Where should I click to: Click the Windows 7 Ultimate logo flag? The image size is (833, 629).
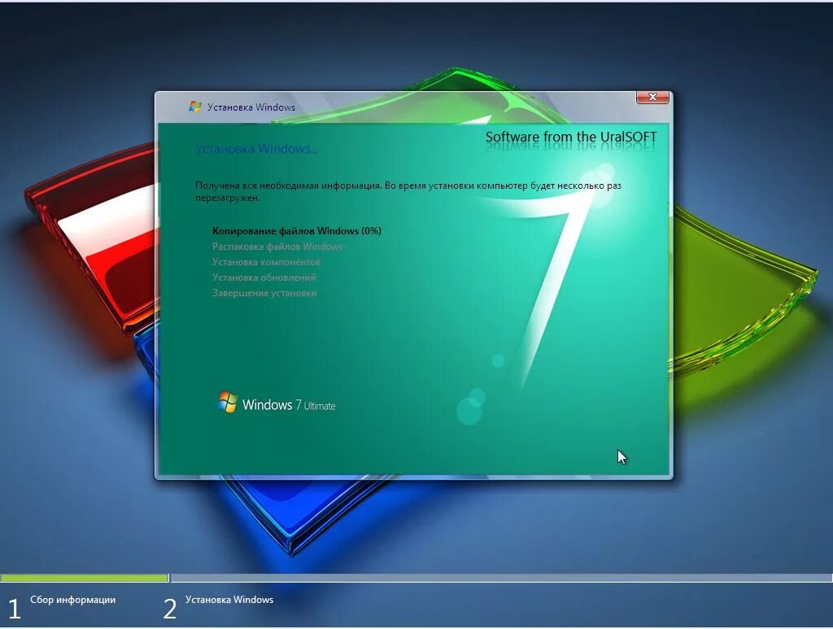pos(228,402)
